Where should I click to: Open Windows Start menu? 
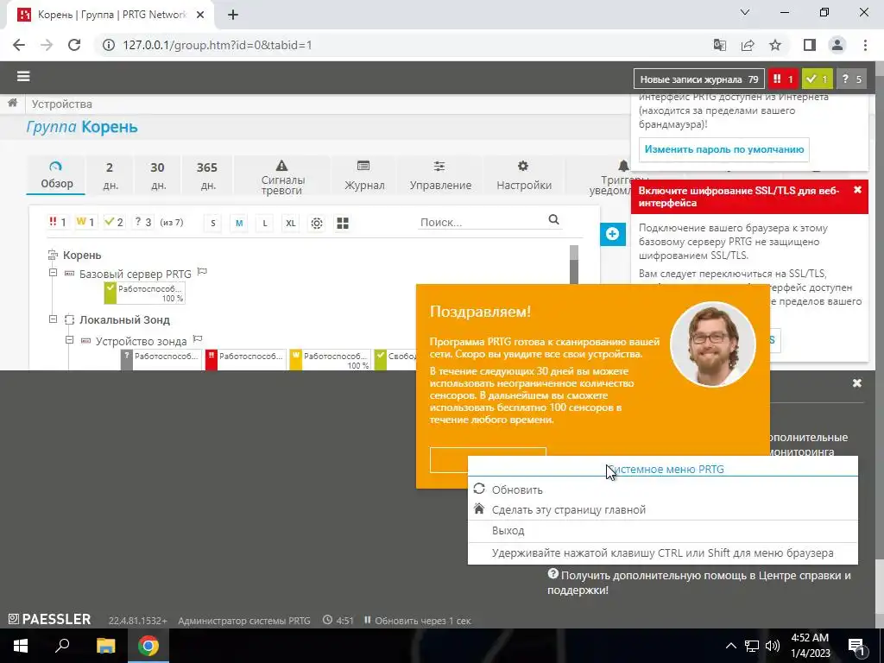pos(21,646)
